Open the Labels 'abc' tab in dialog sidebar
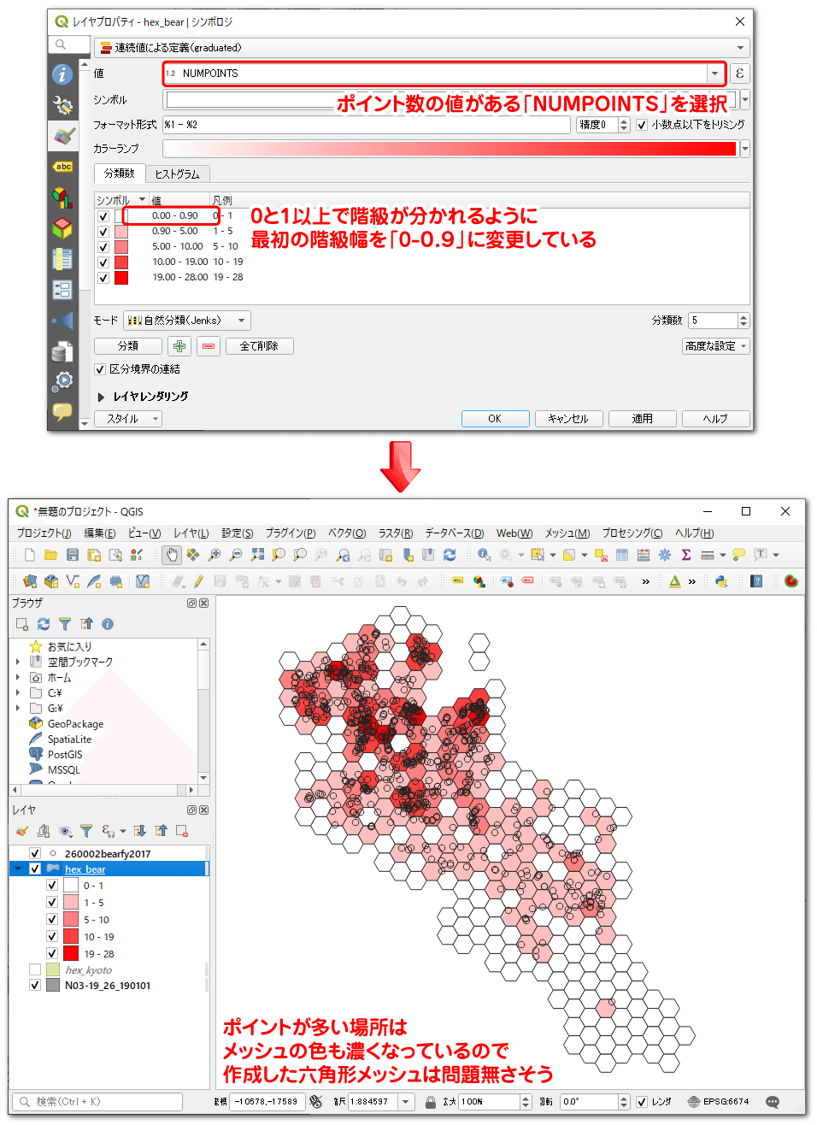The image size is (817, 1125). point(62,167)
